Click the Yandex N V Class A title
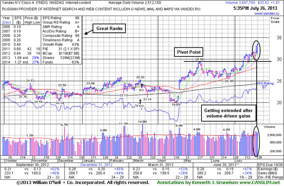The width and height of the screenshot is (284, 186). coord(18,3)
